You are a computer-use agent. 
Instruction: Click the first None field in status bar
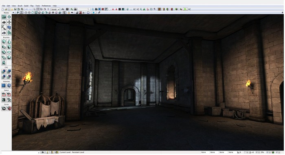tap(204, 152)
